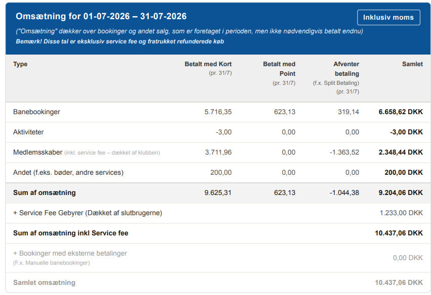Viewport: 431px width, 295px height.
Task: Click the Type column header
Action: point(20,64)
